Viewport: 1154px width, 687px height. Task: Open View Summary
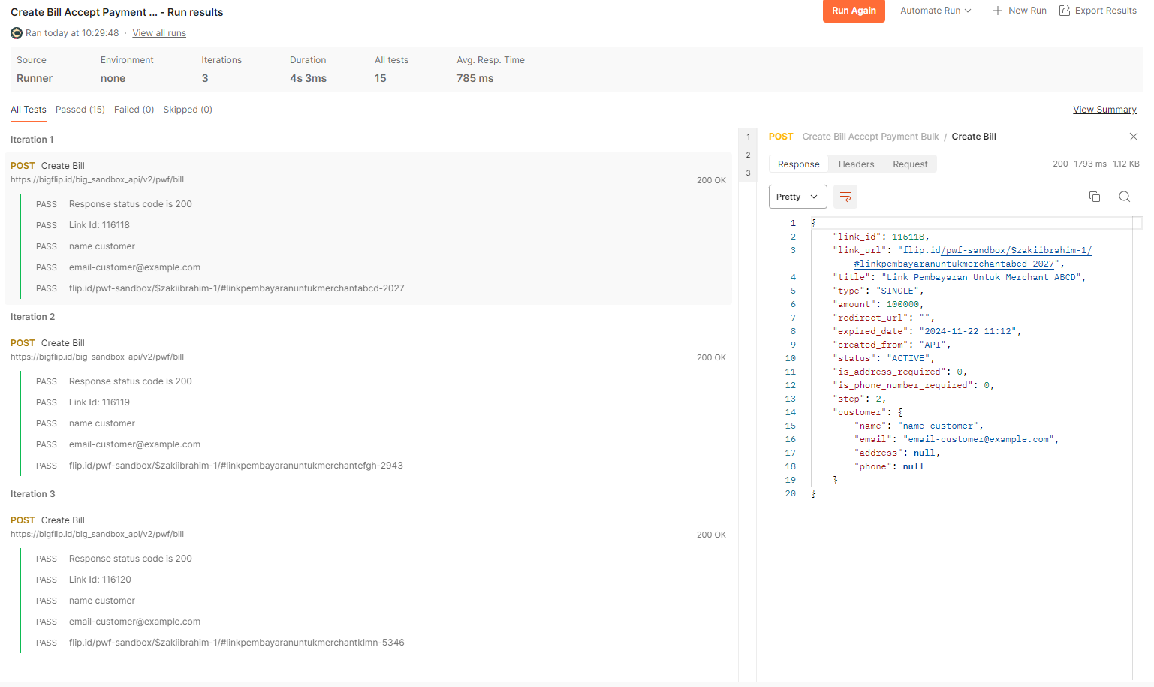click(1104, 109)
